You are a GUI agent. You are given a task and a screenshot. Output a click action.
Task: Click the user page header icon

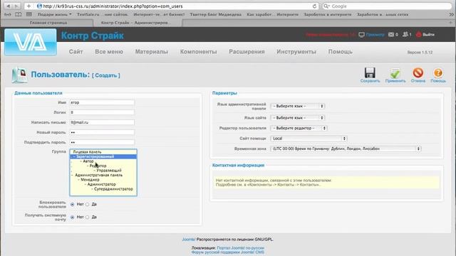point(19,75)
